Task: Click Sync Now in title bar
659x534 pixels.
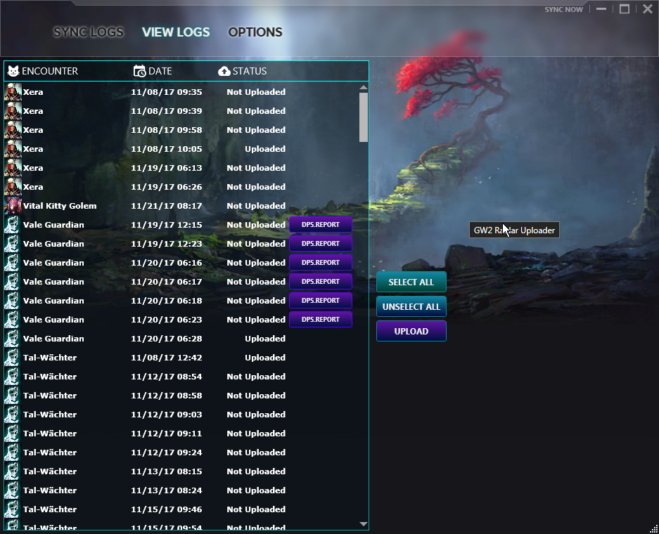Action: [x=563, y=9]
